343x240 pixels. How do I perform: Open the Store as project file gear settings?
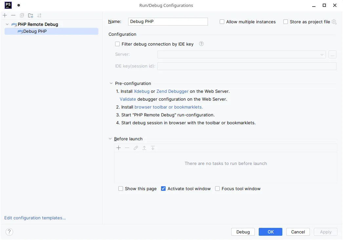(x=334, y=22)
